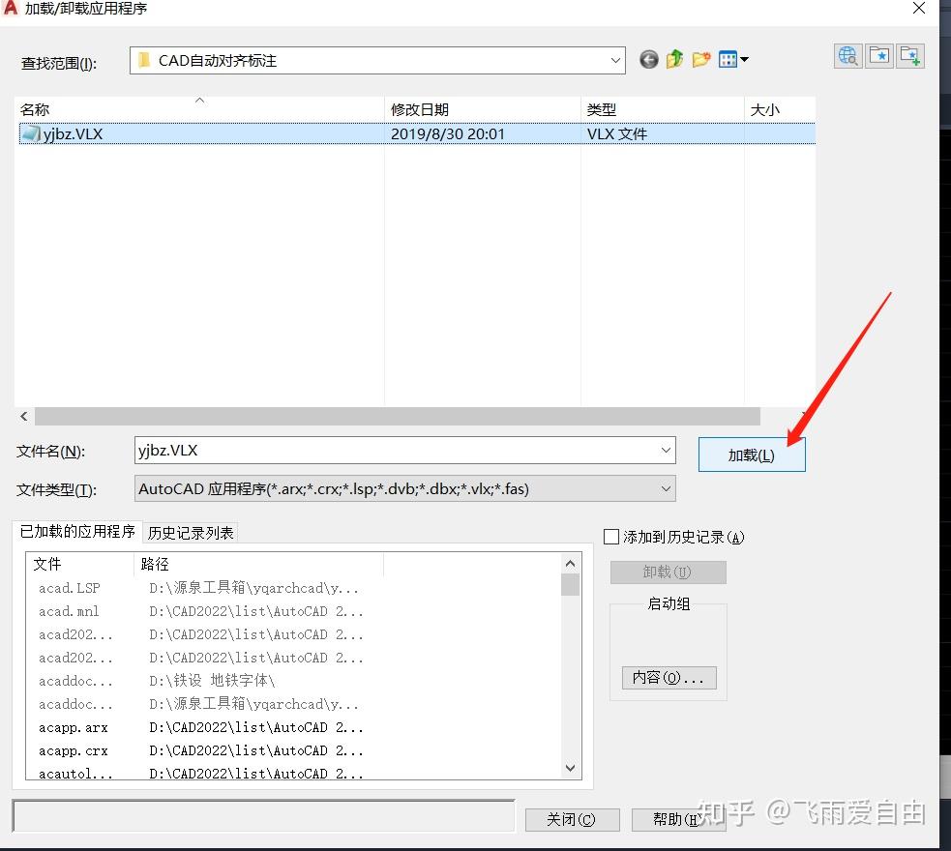Click the Search the Web globe icon
This screenshot has height=851, width=951.
(x=847, y=55)
